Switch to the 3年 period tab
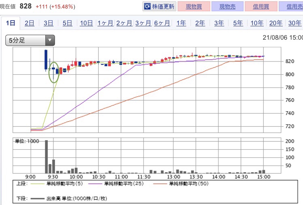 pos(219,23)
